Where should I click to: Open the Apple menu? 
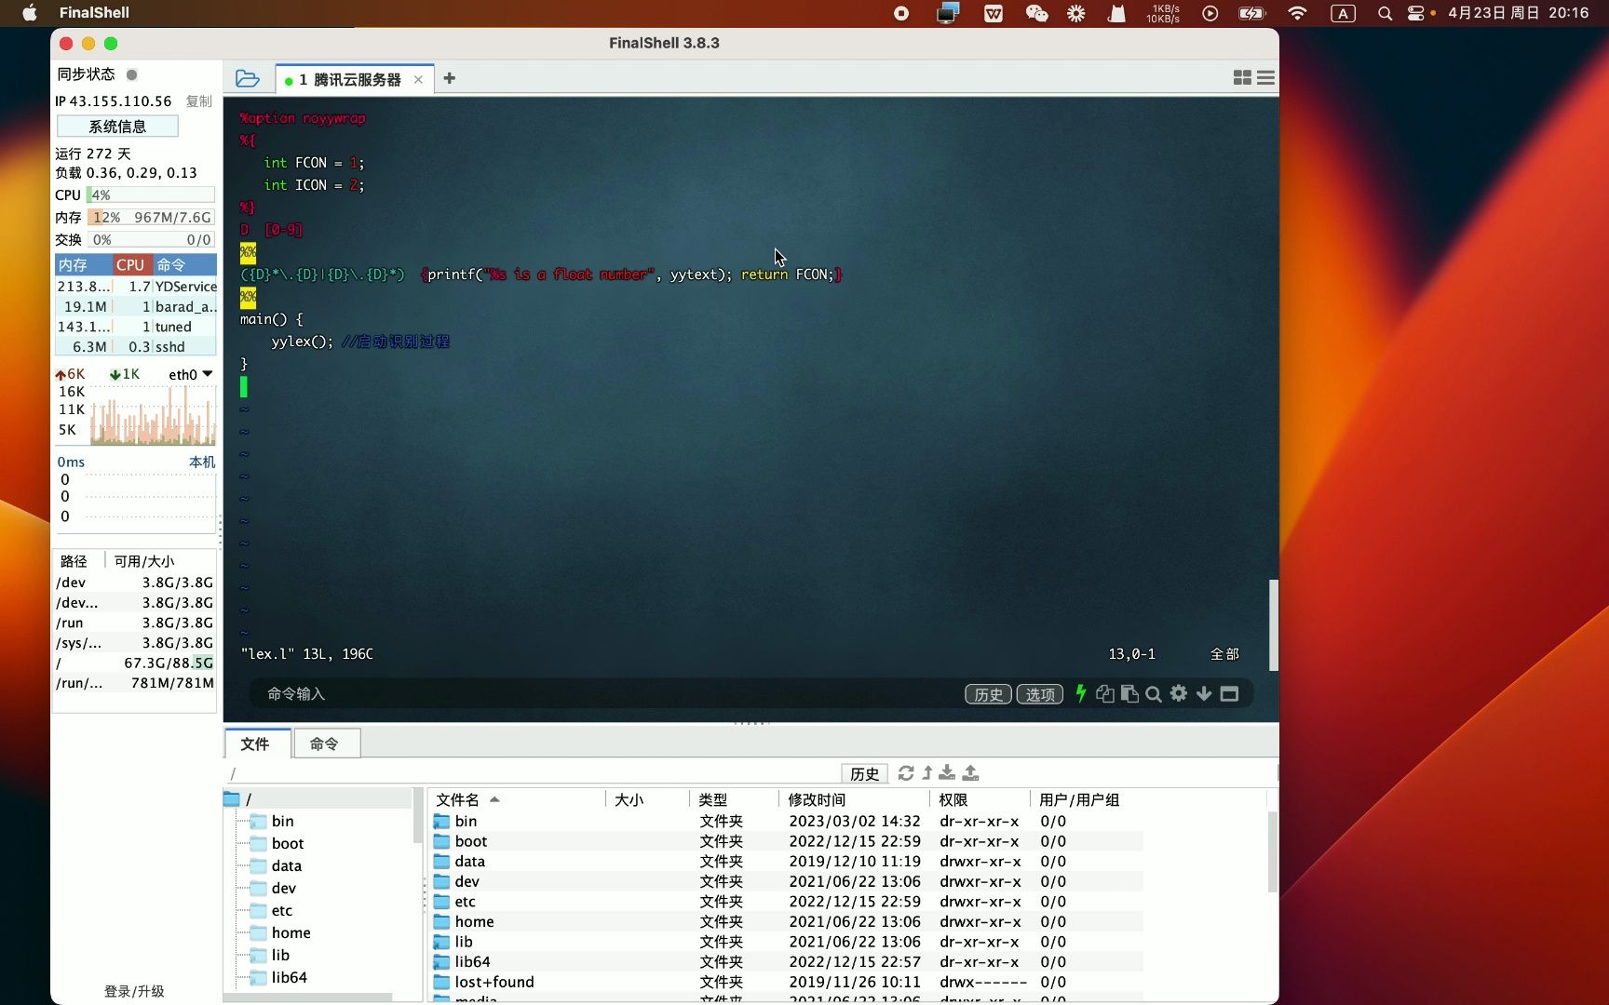(x=30, y=13)
